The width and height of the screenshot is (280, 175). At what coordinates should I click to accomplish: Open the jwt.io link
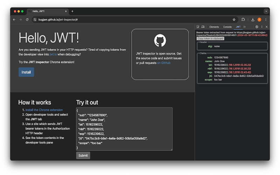tap(53, 54)
